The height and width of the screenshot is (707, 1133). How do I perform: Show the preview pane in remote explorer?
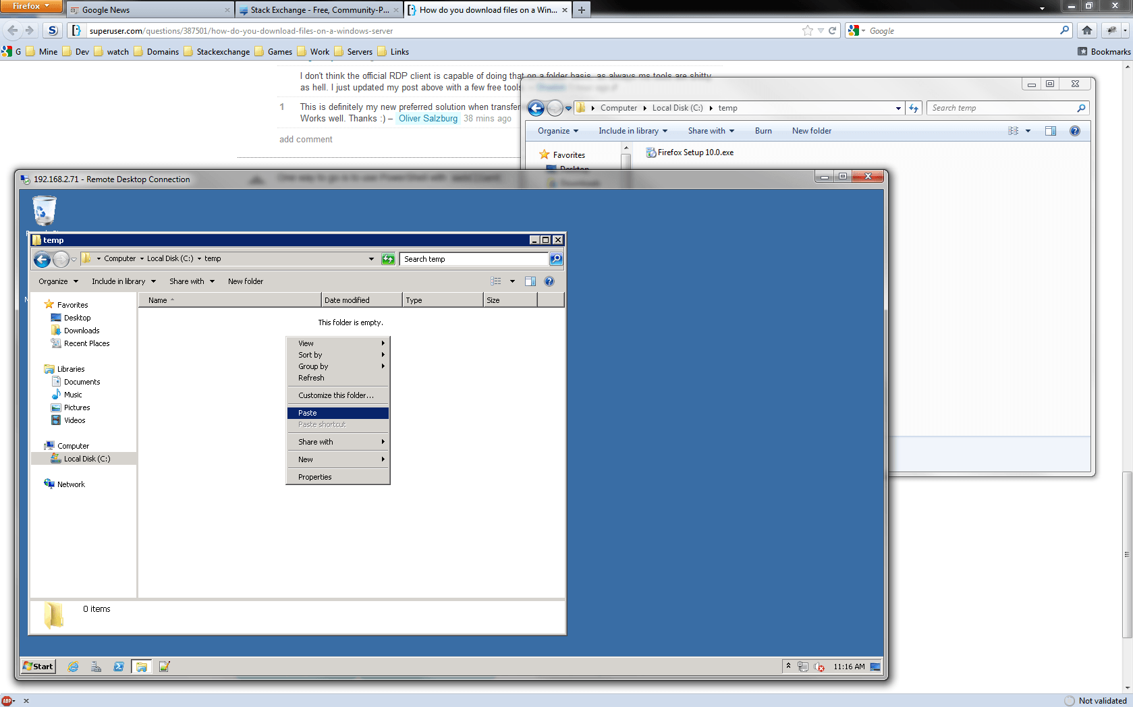pyautogui.click(x=530, y=281)
